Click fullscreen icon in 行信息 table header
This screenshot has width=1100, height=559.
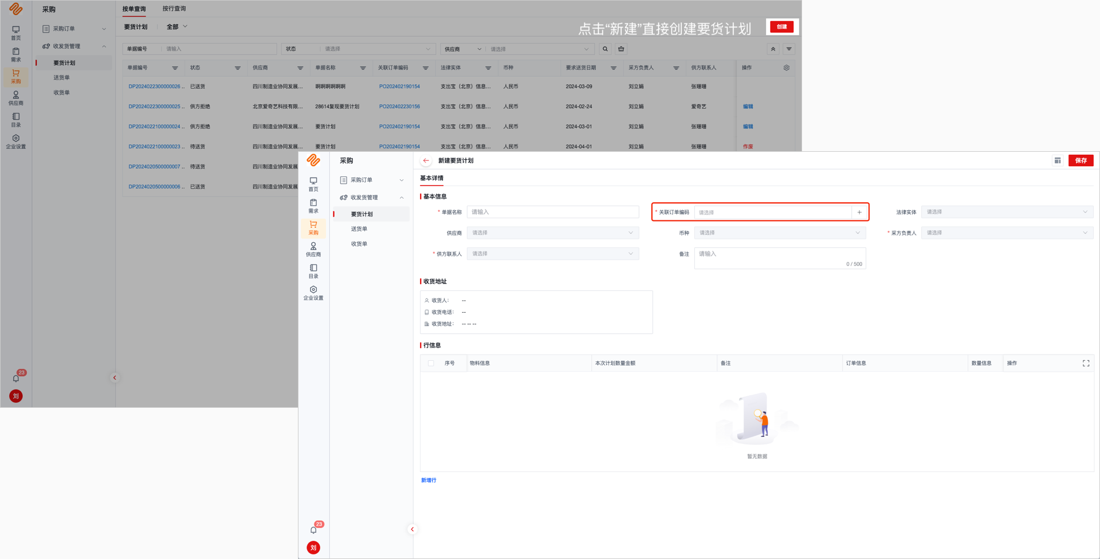click(1086, 363)
